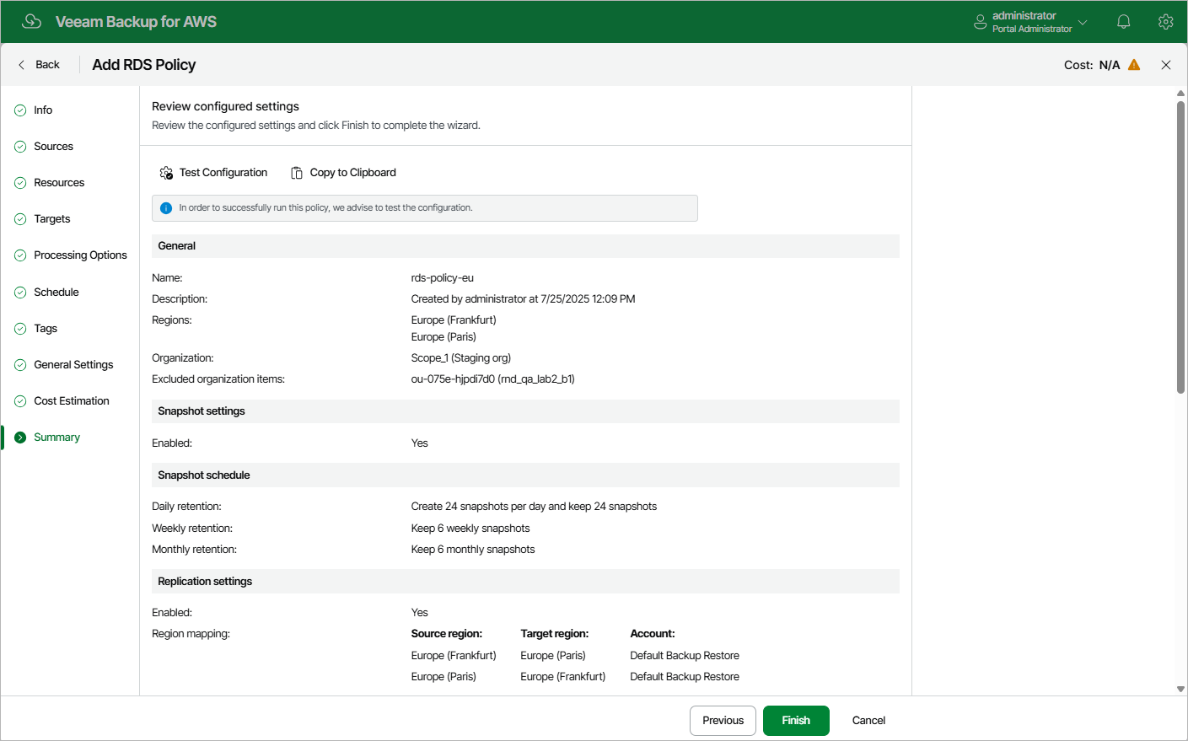Click the scrollbar down arrow
Viewport: 1188px width, 741px height.
point(1180,689)
